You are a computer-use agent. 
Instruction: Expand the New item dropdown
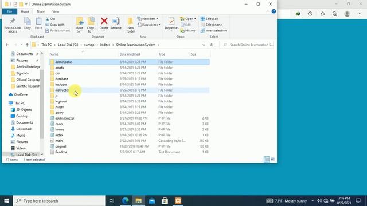click(x=148, y=19)
